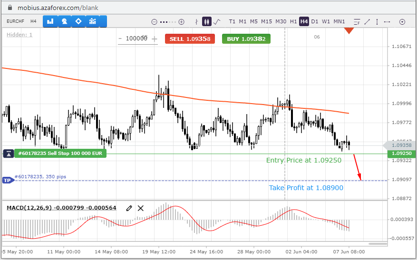417x260 pixels.
Task: Click the TP take profit tag
Action: 8,181
